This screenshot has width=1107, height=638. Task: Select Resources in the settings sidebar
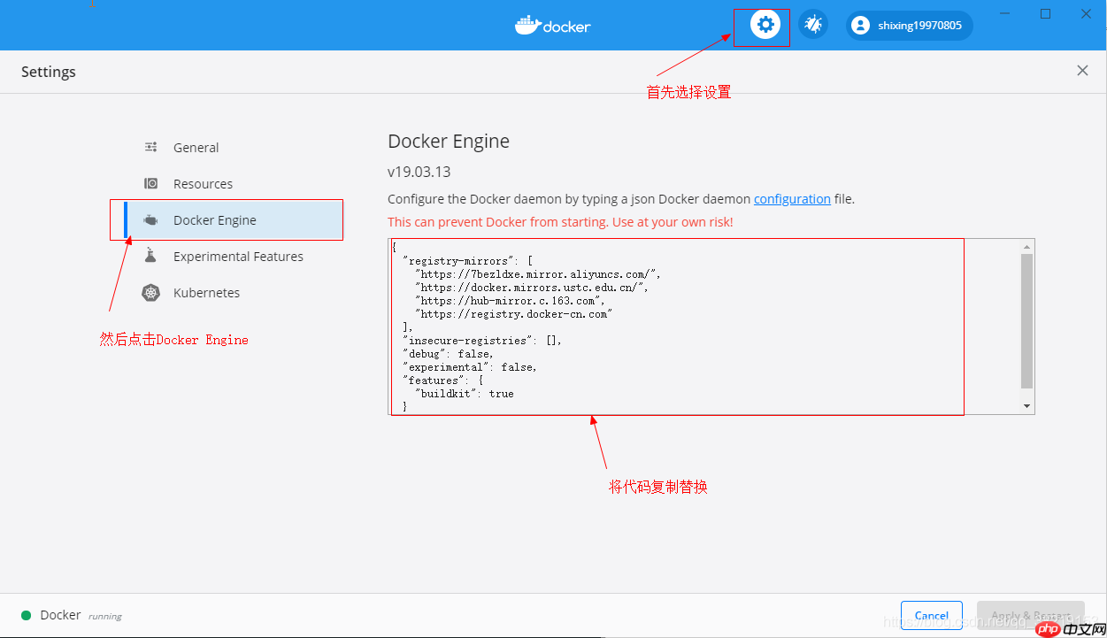[x=204, y=183]
